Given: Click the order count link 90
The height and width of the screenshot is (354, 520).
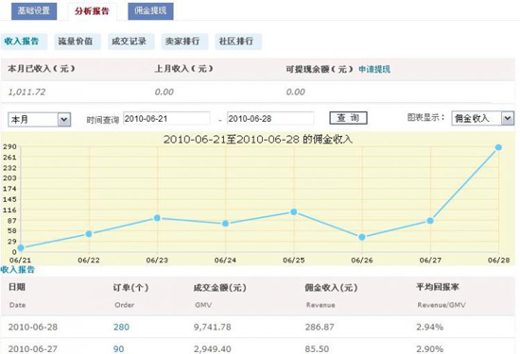Looking at the screenshot, I should (x=119, y=349).
